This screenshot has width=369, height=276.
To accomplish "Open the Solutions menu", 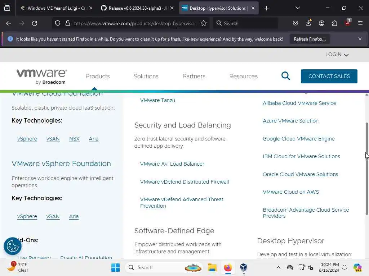I will 146,76.
